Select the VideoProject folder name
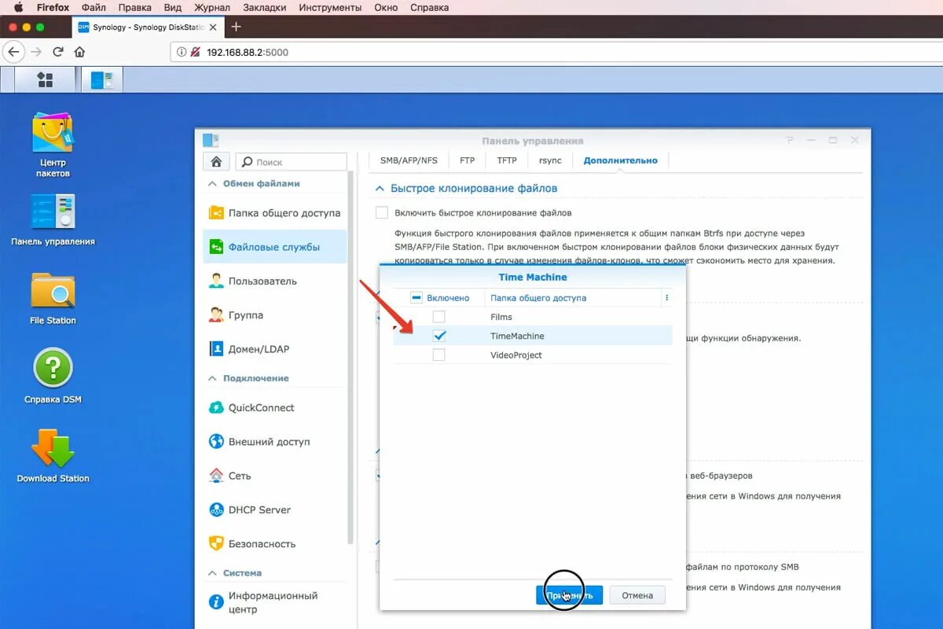This screenshot has height=629, width=943. (516, 355)
